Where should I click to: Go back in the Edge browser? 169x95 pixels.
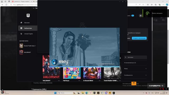(2, 5)
